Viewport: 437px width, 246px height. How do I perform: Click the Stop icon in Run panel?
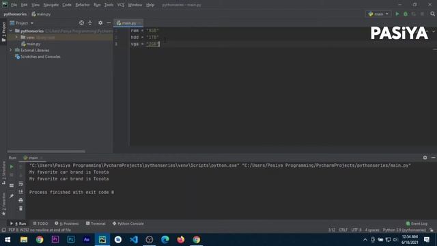12,175
